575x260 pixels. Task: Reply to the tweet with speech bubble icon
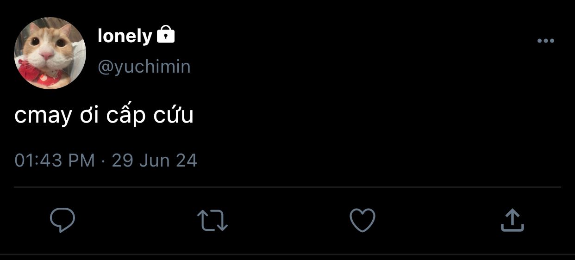(x=62, y=220)
